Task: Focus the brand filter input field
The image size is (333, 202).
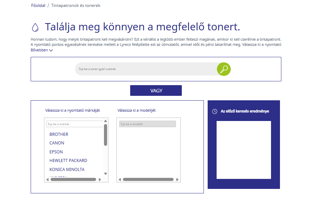Action: 75,124
